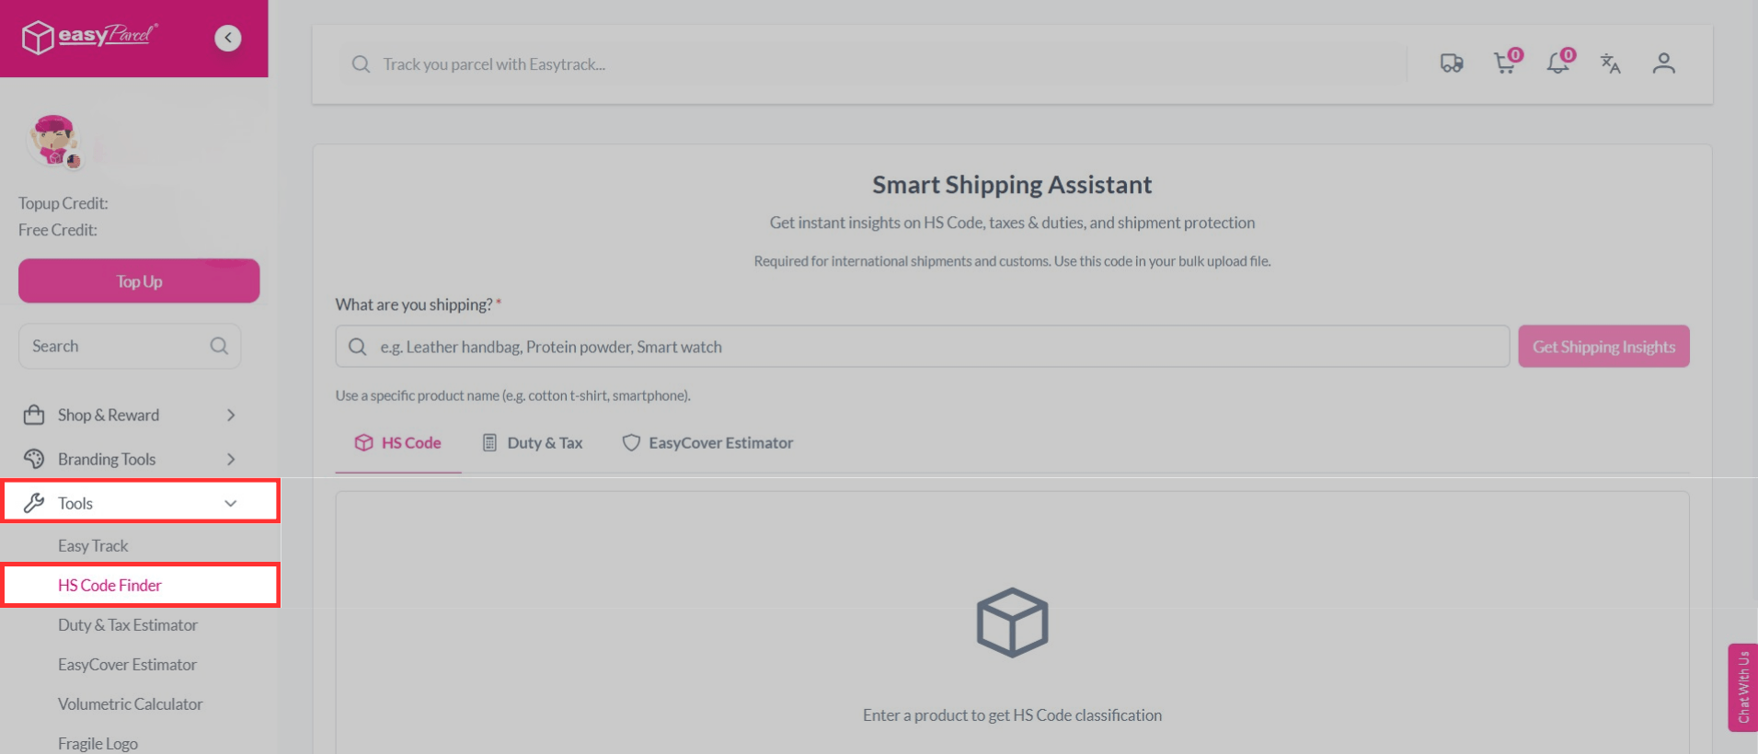Screen dimensions: 1758x754
Task: Click the sidebar search magnifier icon
Action: [219, 346]
